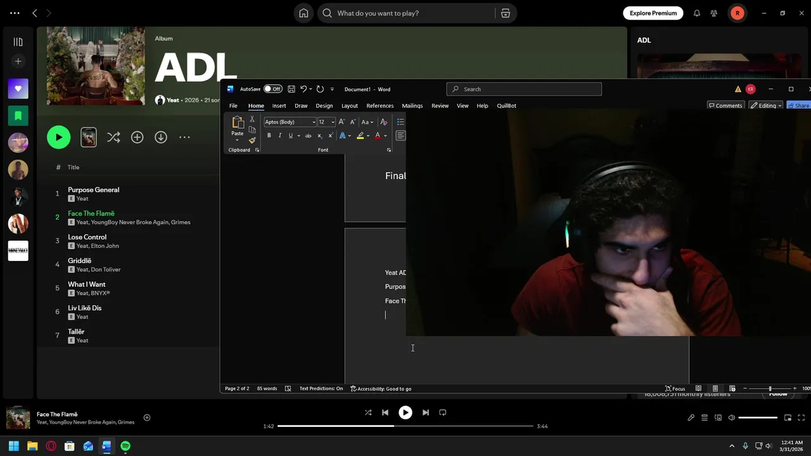Open Spotify notifications bell

click(697, 13)
